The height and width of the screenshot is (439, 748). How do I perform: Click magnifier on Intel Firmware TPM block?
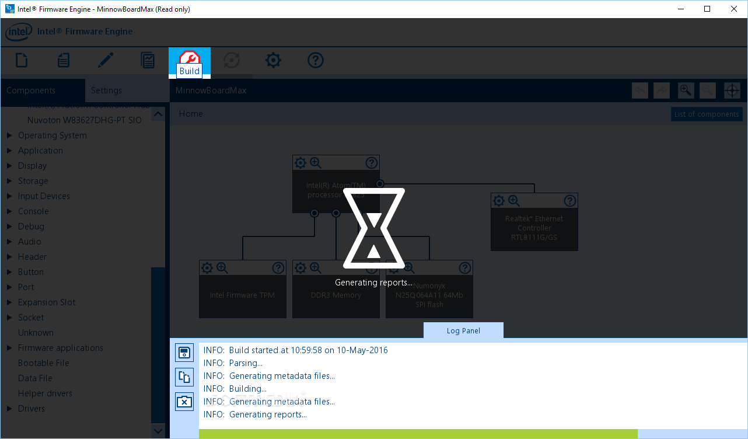coord(222,268)
